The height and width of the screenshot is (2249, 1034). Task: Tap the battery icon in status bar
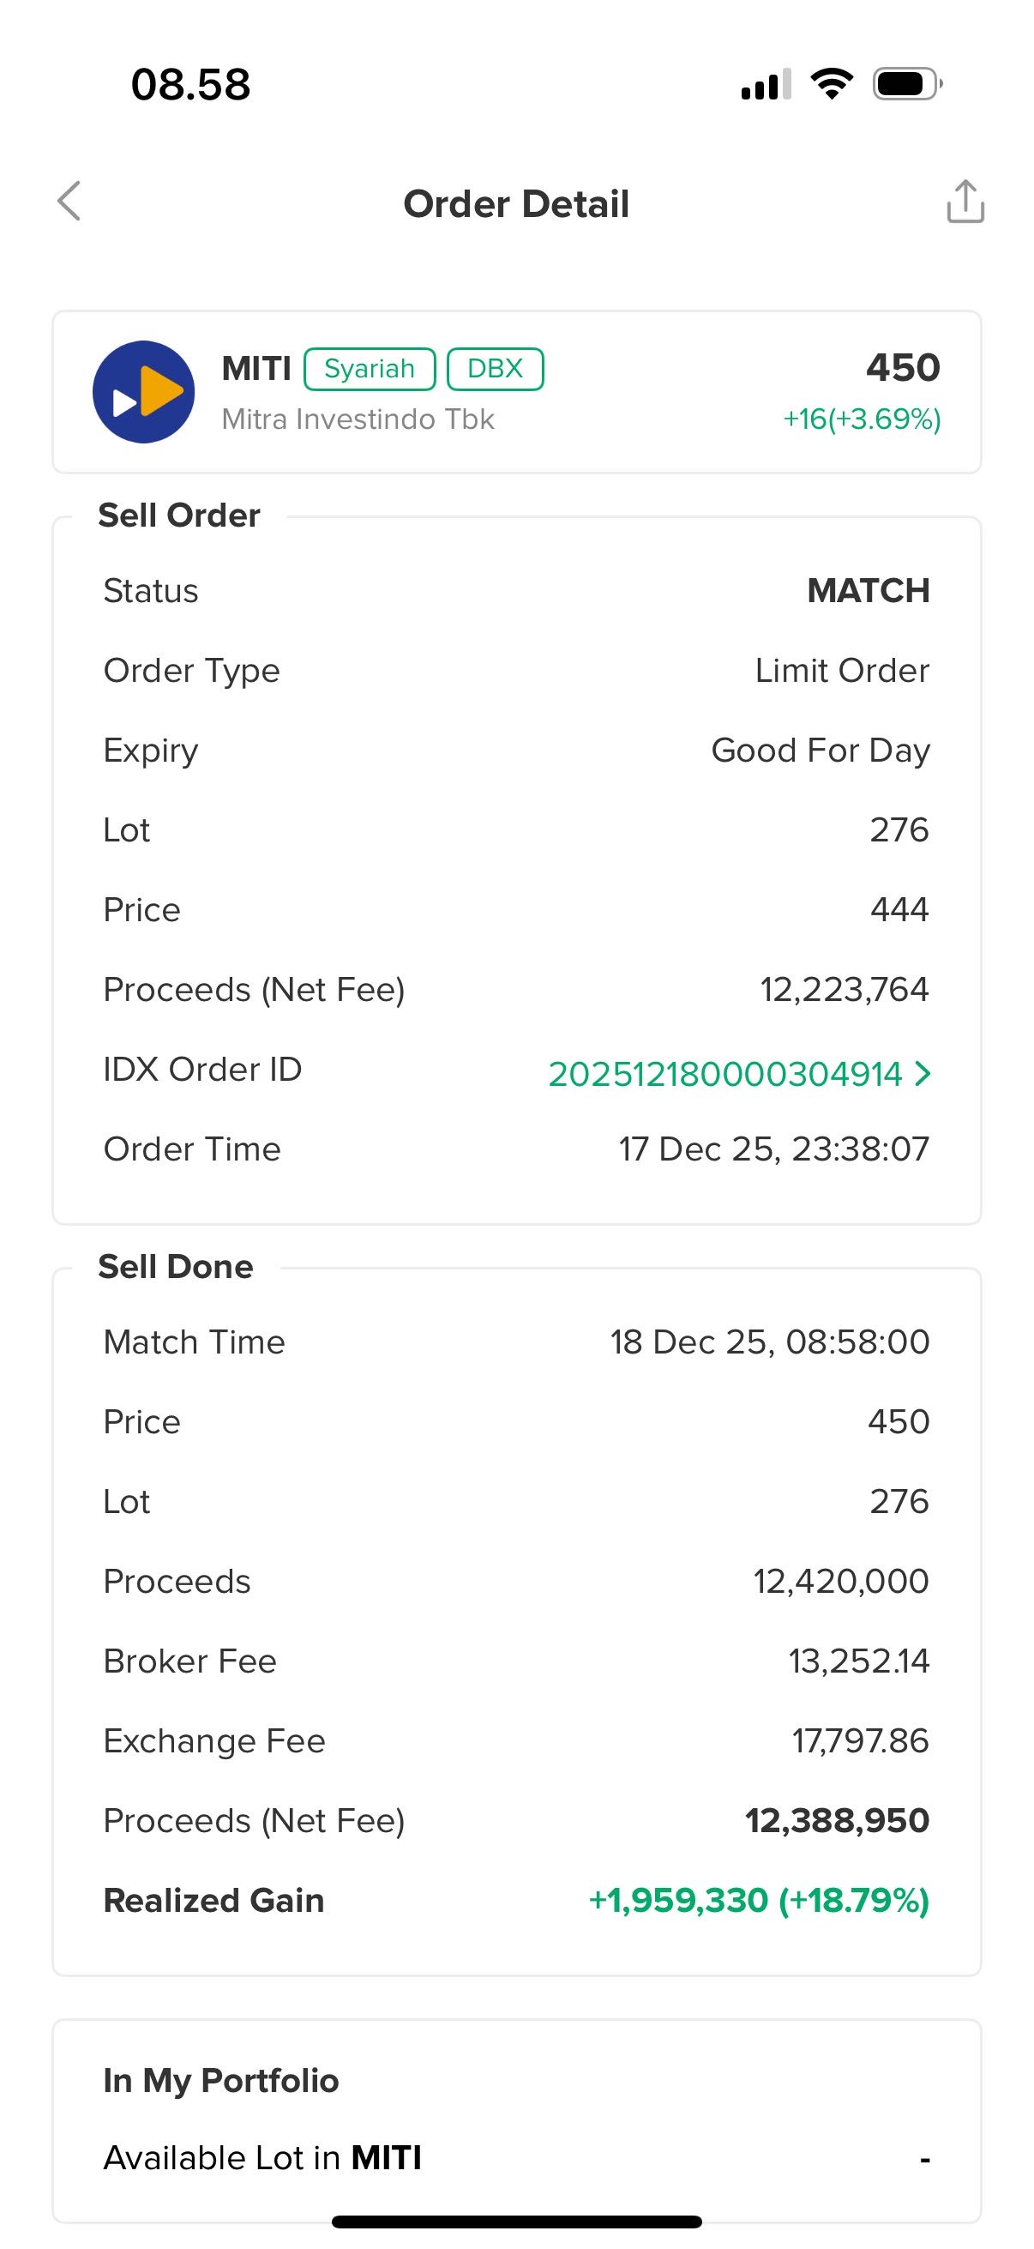click(906, 85)
